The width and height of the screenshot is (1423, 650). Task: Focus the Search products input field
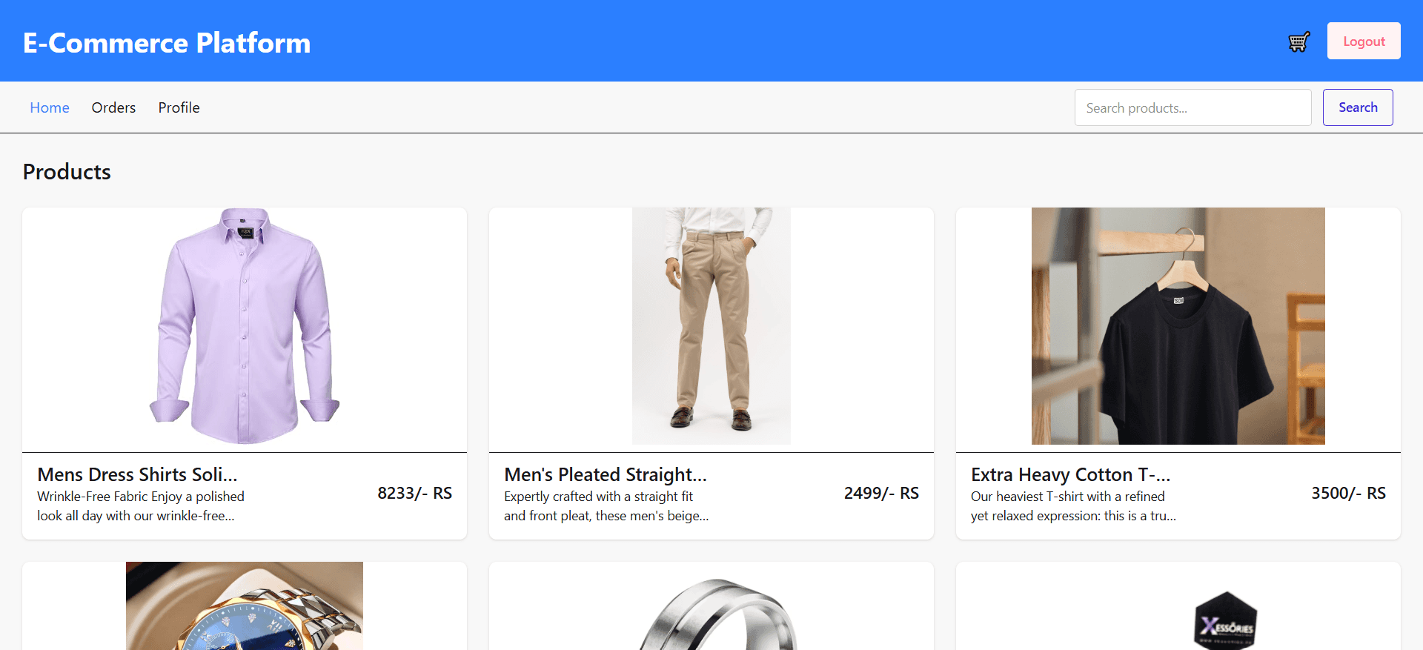(1193, 107)
